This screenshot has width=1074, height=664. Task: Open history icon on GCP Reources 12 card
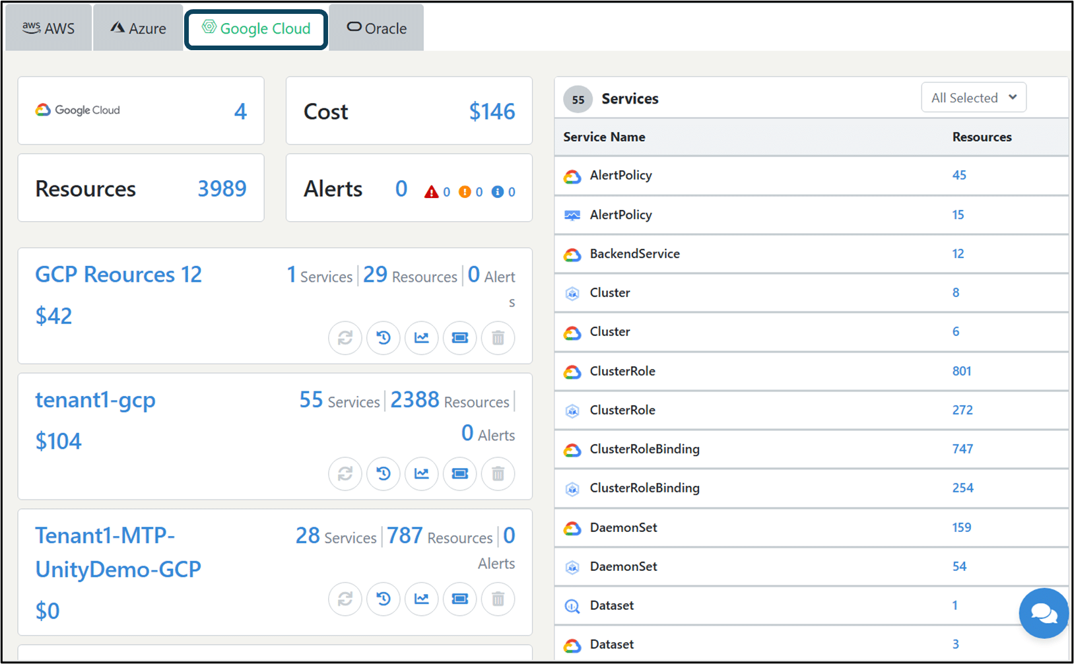coord(384,338)
